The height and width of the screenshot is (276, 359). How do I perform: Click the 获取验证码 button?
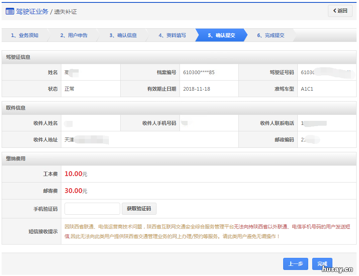139,209
